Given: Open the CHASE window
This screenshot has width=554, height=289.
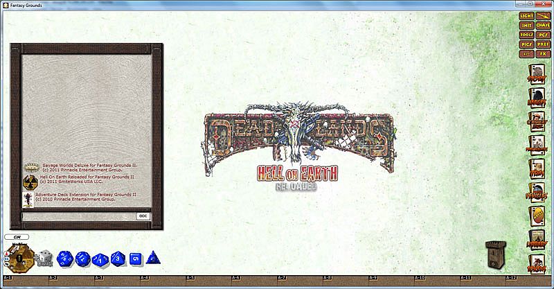Looking at the screenshot, I should click(543, 26).
